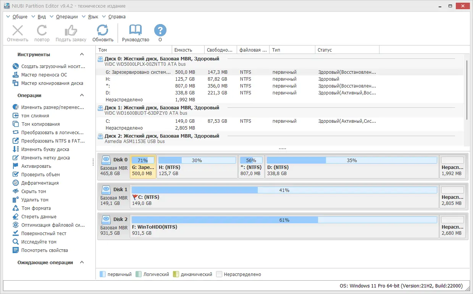Choose Скрыть том operation
The height and width of the screenshot is (294, 473).
pyautogui.click(x=29, y=192)
